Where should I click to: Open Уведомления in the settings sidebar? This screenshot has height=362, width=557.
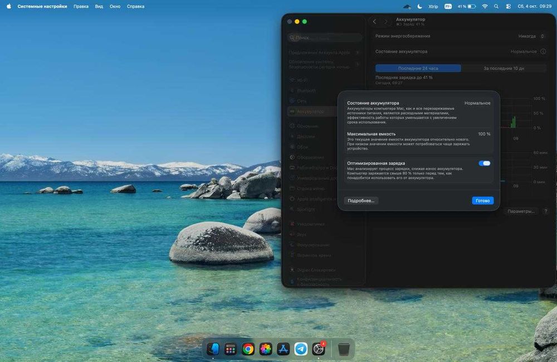[323, 224]
